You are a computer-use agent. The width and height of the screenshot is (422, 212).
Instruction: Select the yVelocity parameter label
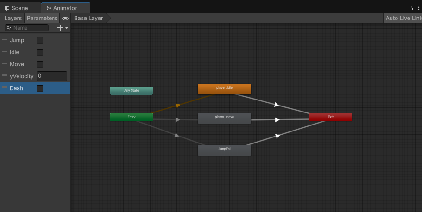(x=21, y=76)
